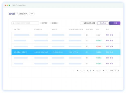The height and width of the screenshot is (93, 126).
Task: Tick the second filter checkbox beside 部门申报
Action: pyautogui.click(x=51, y=23)
